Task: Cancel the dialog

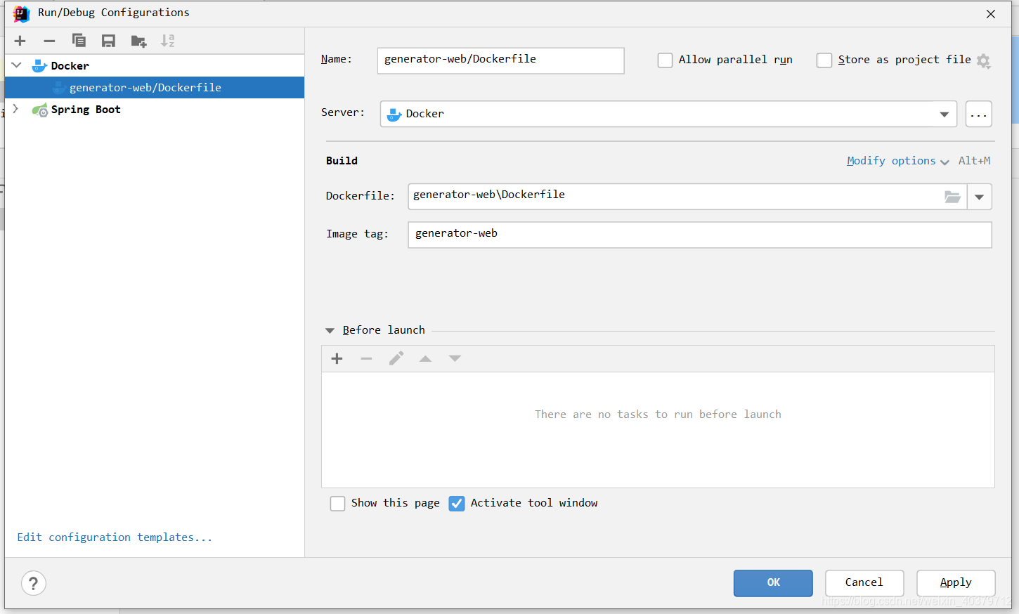Action: click(x=864, y=583)
